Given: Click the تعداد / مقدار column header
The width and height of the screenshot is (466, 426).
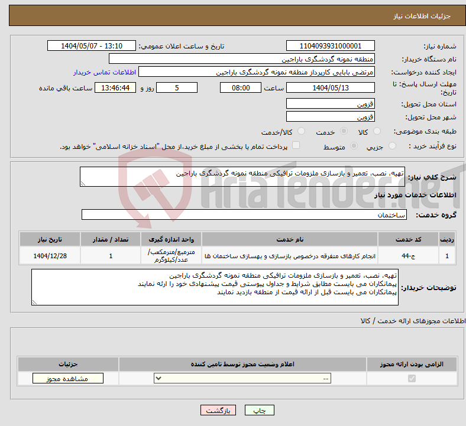Looking at the screenshot, I should (111, 239).
